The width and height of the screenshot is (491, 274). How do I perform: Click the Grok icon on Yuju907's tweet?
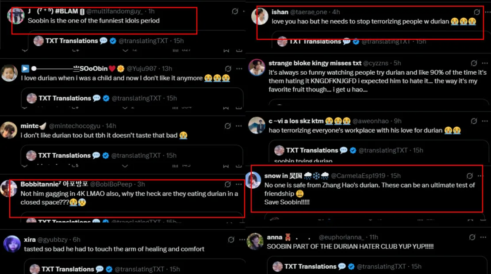point(228,68)
